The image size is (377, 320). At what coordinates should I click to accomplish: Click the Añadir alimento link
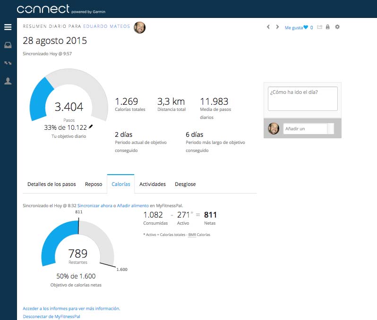[x=133, y=206]
